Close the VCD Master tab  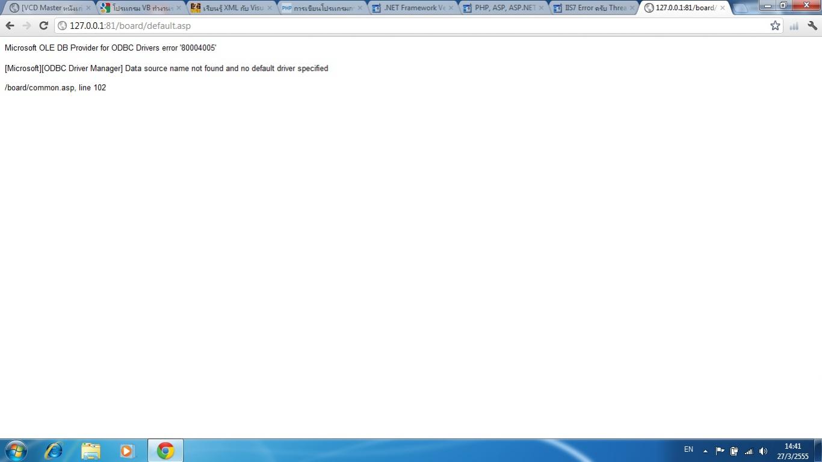click(x=88, y=8)
